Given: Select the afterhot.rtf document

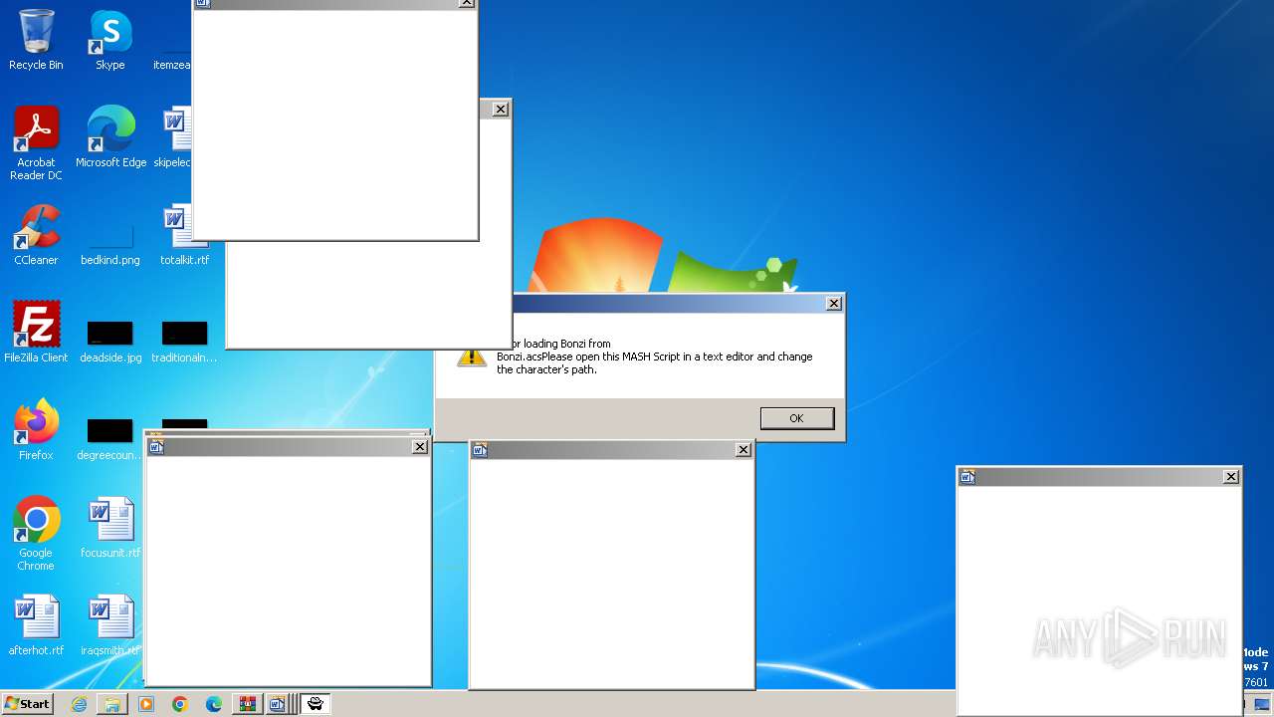Looking at the screenshot, I should click(36, 625).
